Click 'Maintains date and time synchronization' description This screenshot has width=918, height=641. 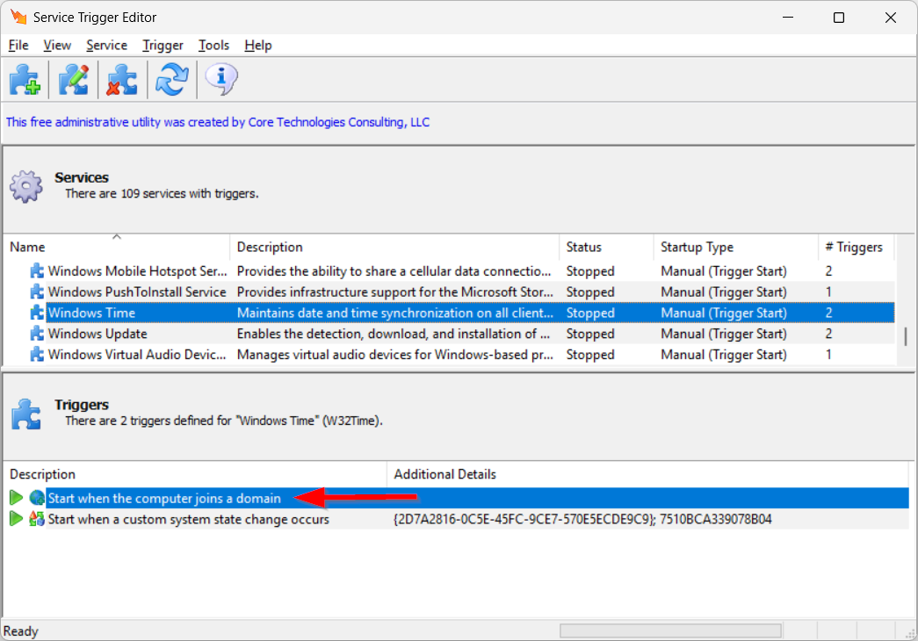(395, 313)
